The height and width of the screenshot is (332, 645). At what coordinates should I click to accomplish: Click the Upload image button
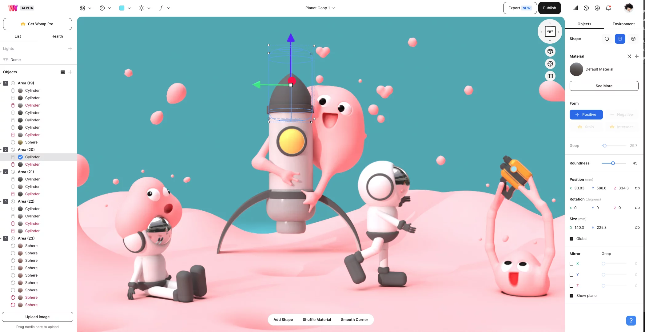click(38, 317)
